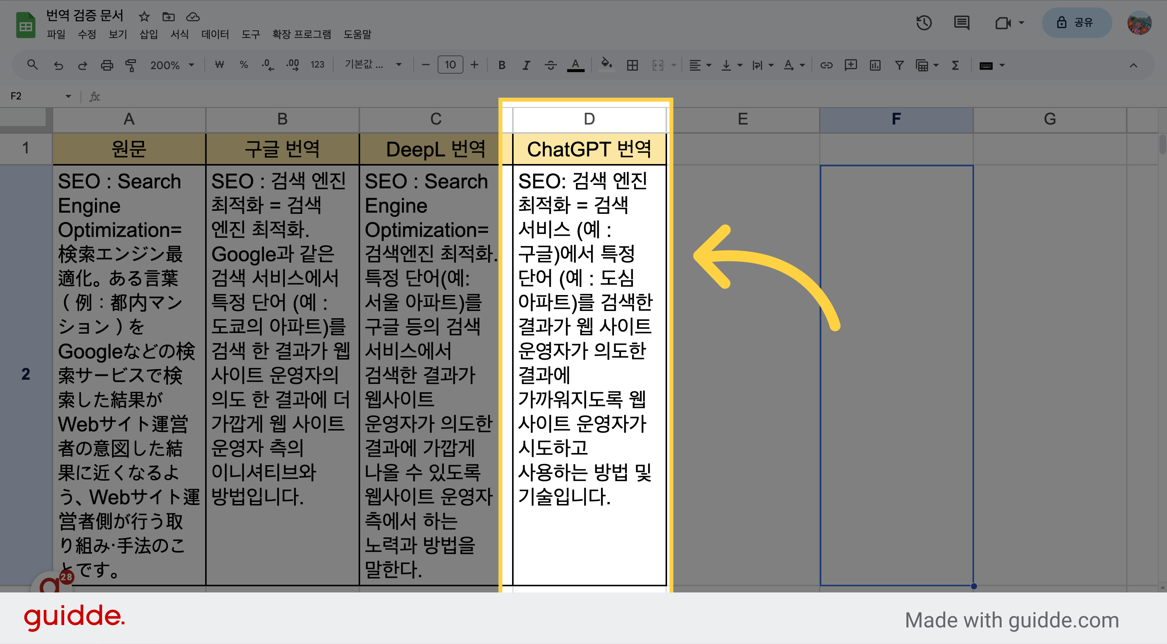The image size is (1167, 644).
Task: Click the DeepL 번역 header cell
Action: (x=435, y=149)
